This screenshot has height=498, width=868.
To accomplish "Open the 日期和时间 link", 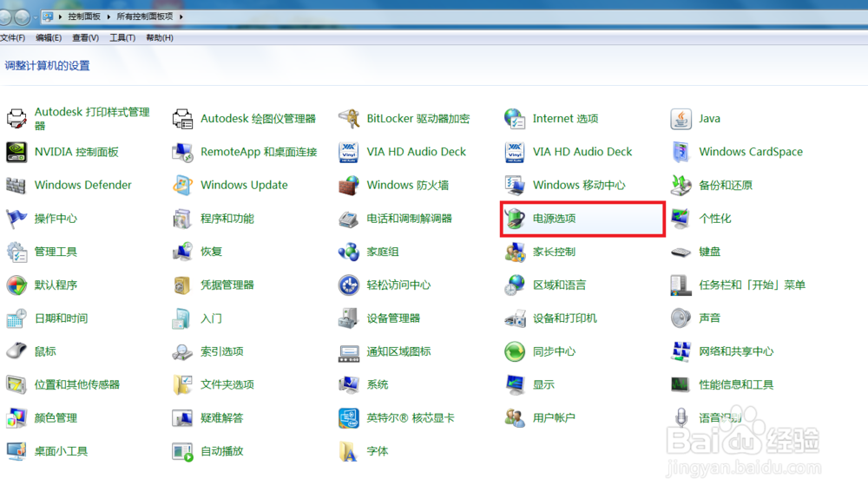I will pyautogui.click(x=61, y=318).
